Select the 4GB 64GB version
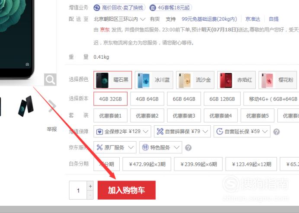Screen dimensions: 299x213 click(147, 99)
